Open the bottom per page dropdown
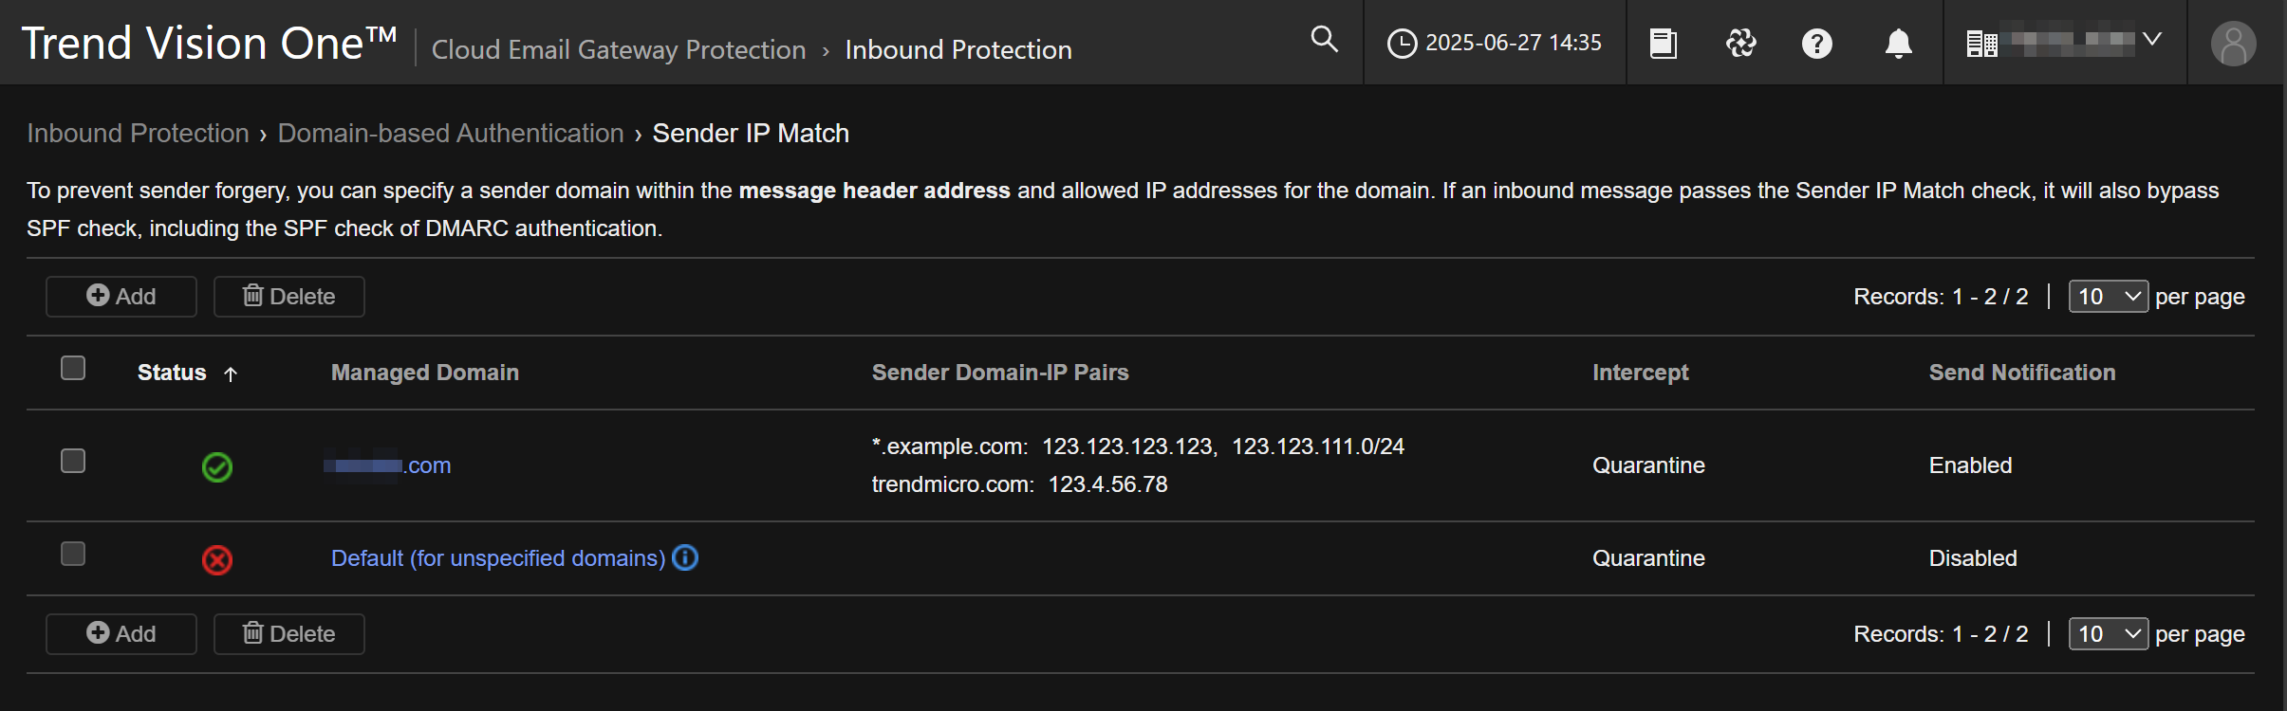This screenshot has height=711, width=2287. click(x=2108, y=634)
